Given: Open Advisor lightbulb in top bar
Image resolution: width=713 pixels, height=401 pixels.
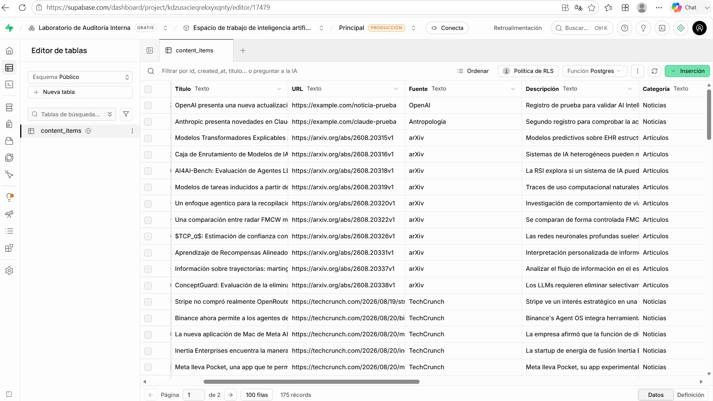Looking at the screenshot, I should pyautogui.click(x=643, y=28).
